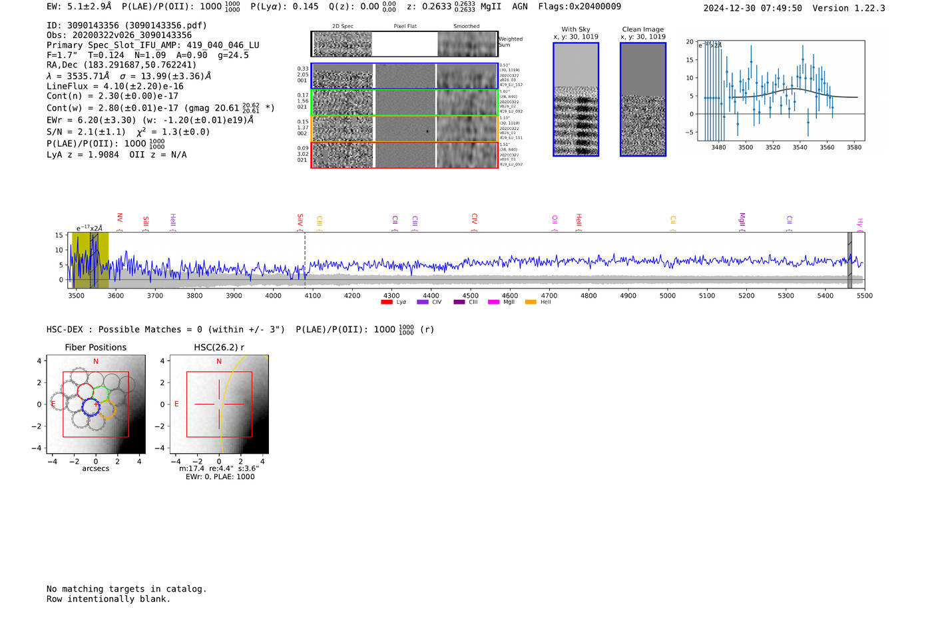The image size is (932, 635).
Task: Click the yellow highlighted region of the spectrum
Action: pyautogui.click(x=91, y=260)
